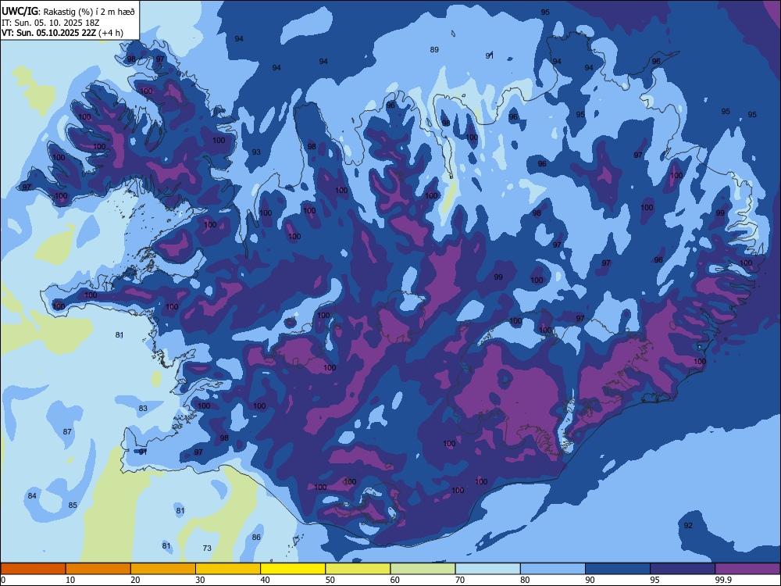Click the '80' tick label on the color scale
Screen dimensions: 781x586
point(525,580)
